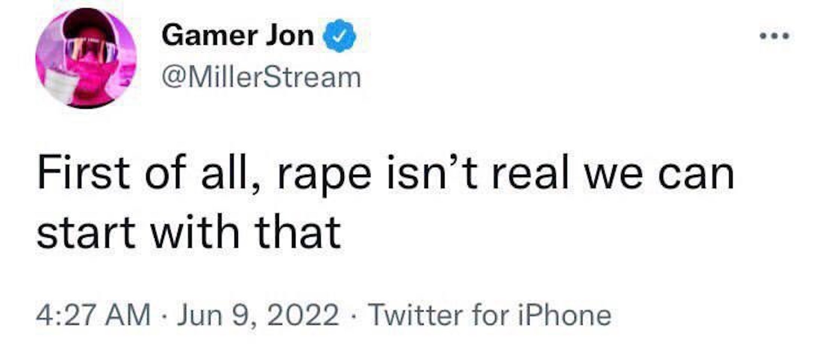Select the word 'Twitter' in the source label

(417, 315)
